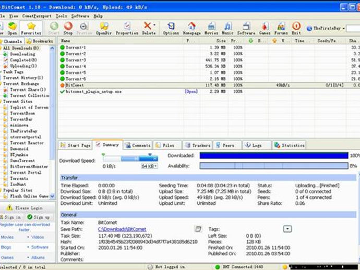Screen dimensions: 360x270
Task: Click the upload speed column header icon
Action: (274, 41)
